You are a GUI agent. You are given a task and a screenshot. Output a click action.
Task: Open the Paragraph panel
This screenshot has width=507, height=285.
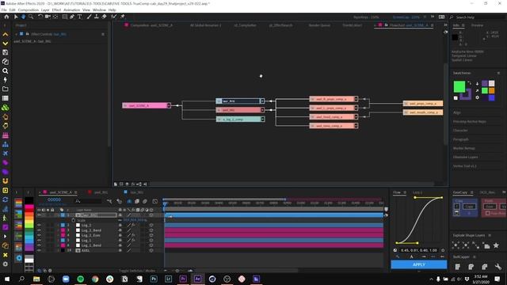pos(461,139)
